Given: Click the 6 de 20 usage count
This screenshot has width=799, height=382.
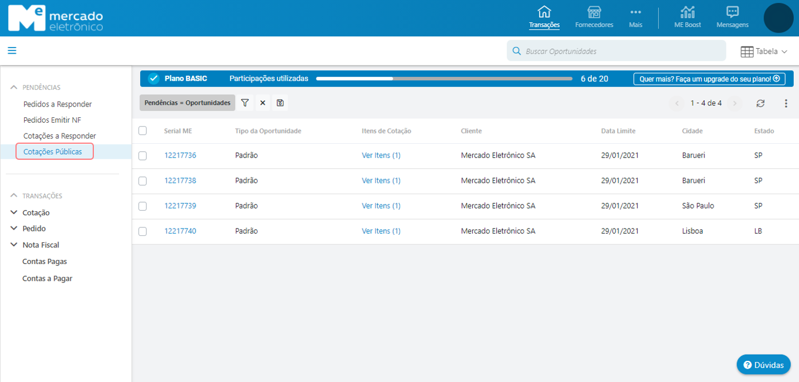Looking at the screenshot, I should [x=594, y=78].
